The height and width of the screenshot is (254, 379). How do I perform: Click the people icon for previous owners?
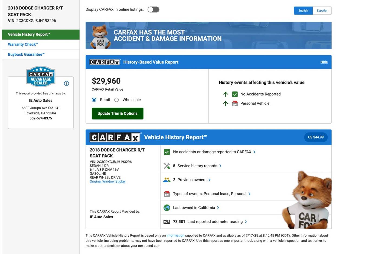click(167, 180)
